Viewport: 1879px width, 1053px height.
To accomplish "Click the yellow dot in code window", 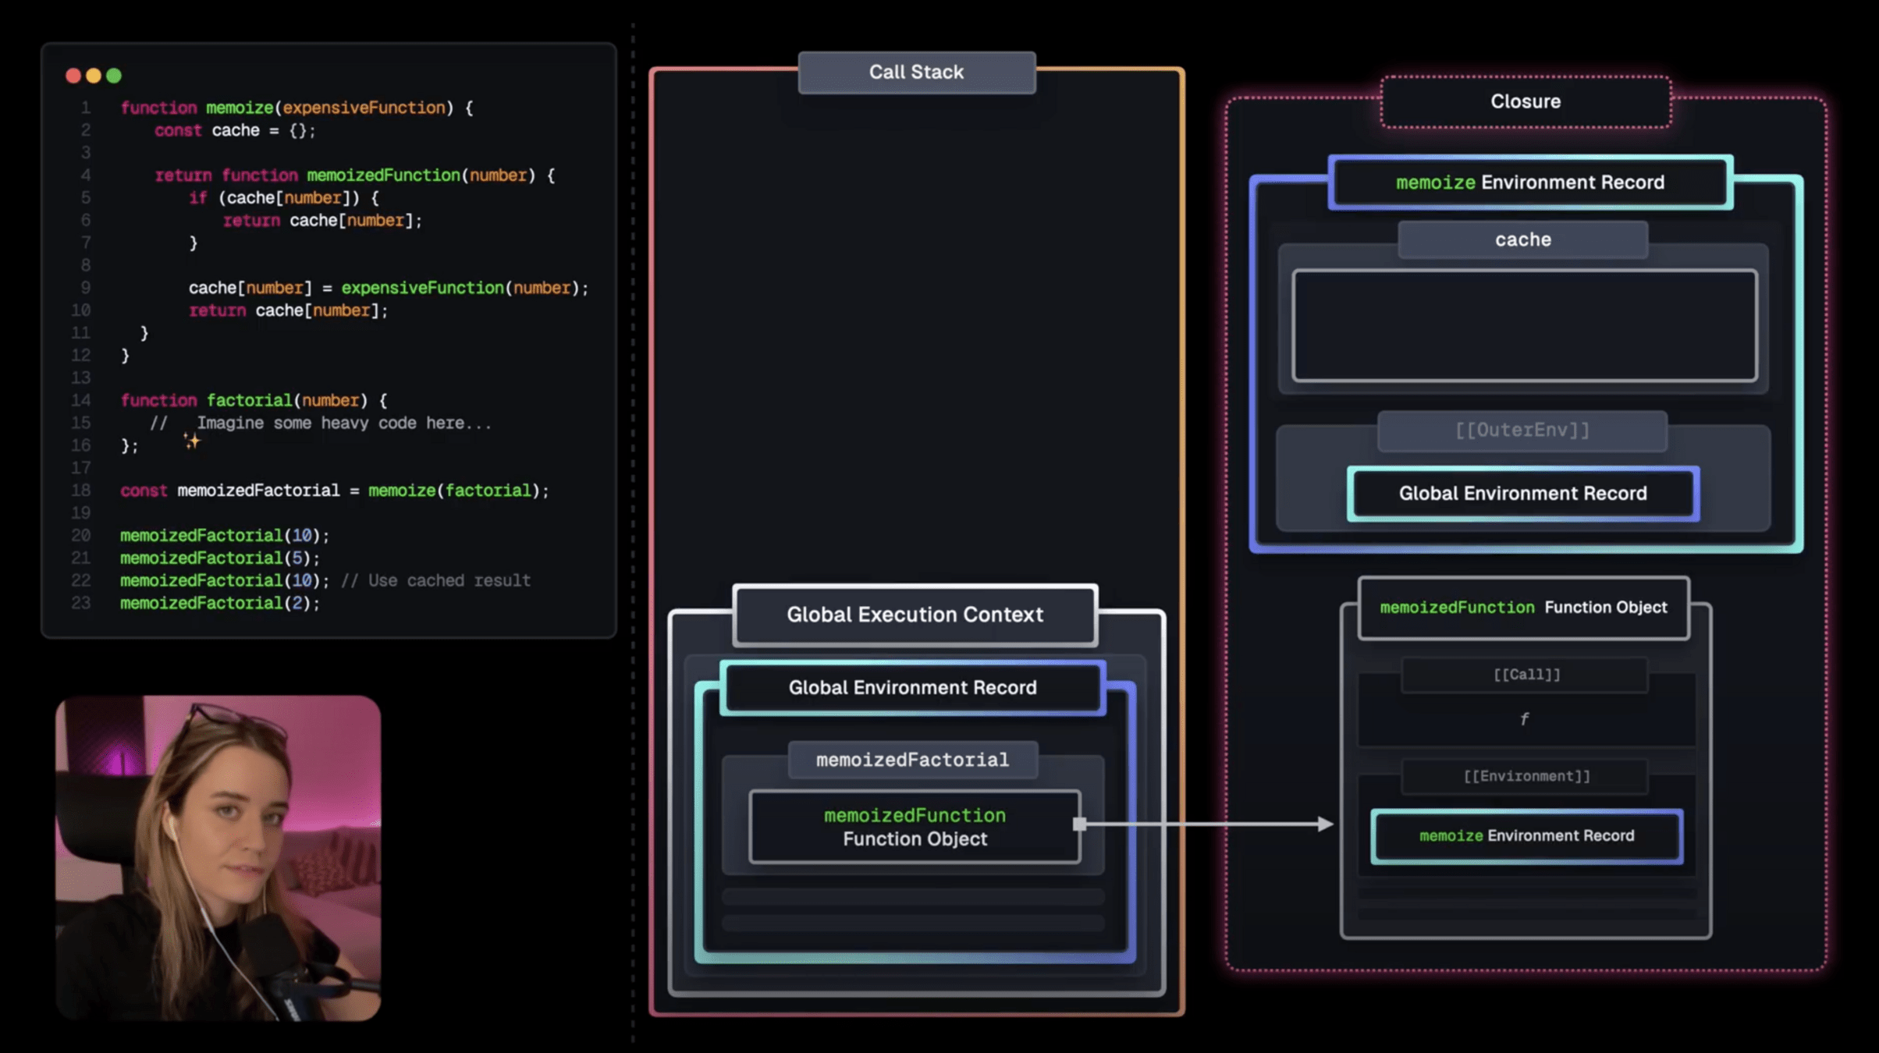I will (x=94, y=76).
